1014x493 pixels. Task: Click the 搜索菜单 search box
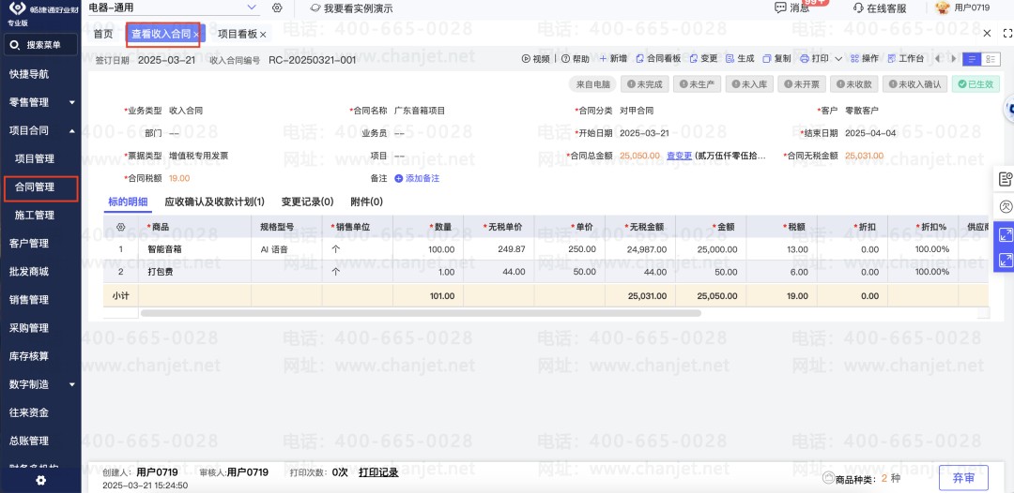point(40,45)
